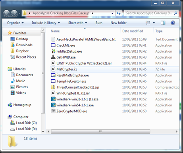Viewport: 183px width, 153px height.
Task: Select GetHWID.exe file icon
Action: tap(53, 57)
